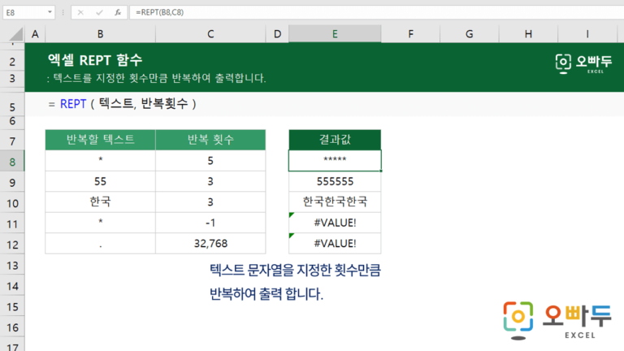Click the note '텍스트 문자열을 지정한 횟수만큼'
The width and height of the screenshot is (624, 351).
click(295, 271)
